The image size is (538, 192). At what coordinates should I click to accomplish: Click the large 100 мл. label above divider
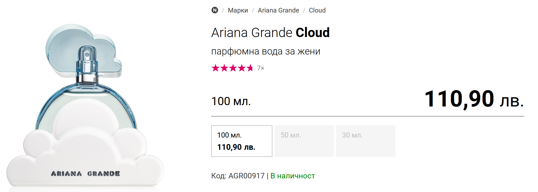tap(231, 101)
